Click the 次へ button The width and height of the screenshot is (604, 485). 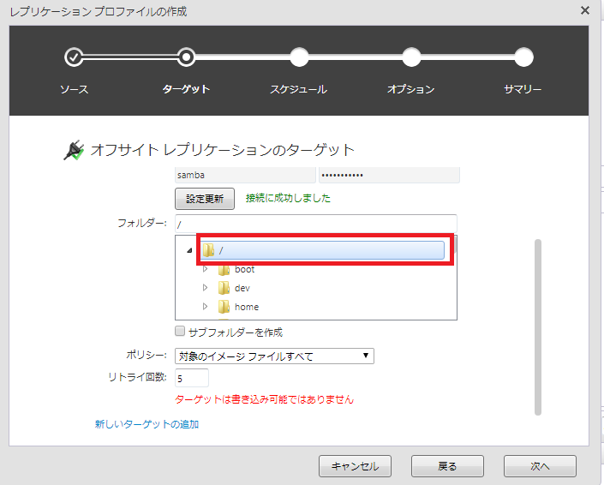[x=540, y=466]
